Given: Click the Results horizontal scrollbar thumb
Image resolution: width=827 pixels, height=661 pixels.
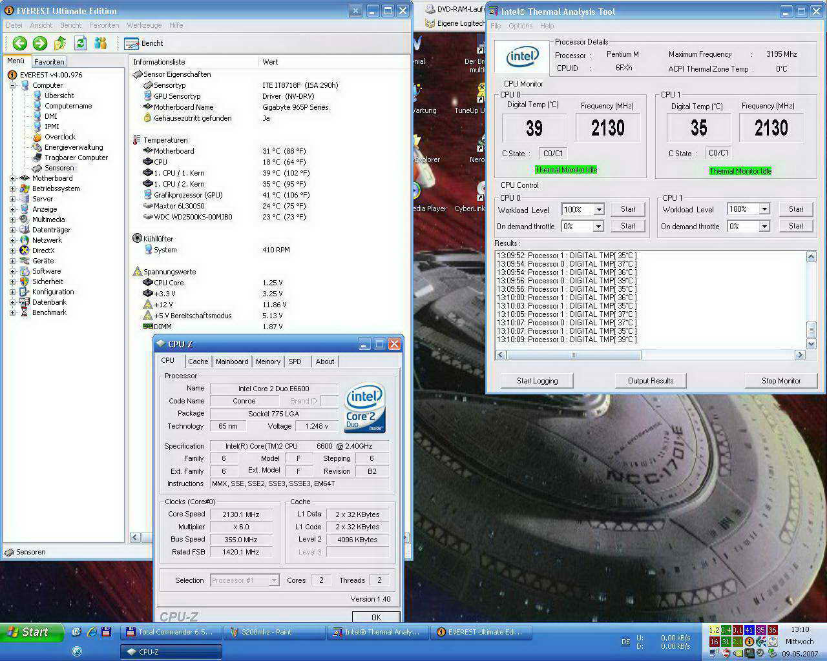Looking at the screenshot, I should point(574,355).
